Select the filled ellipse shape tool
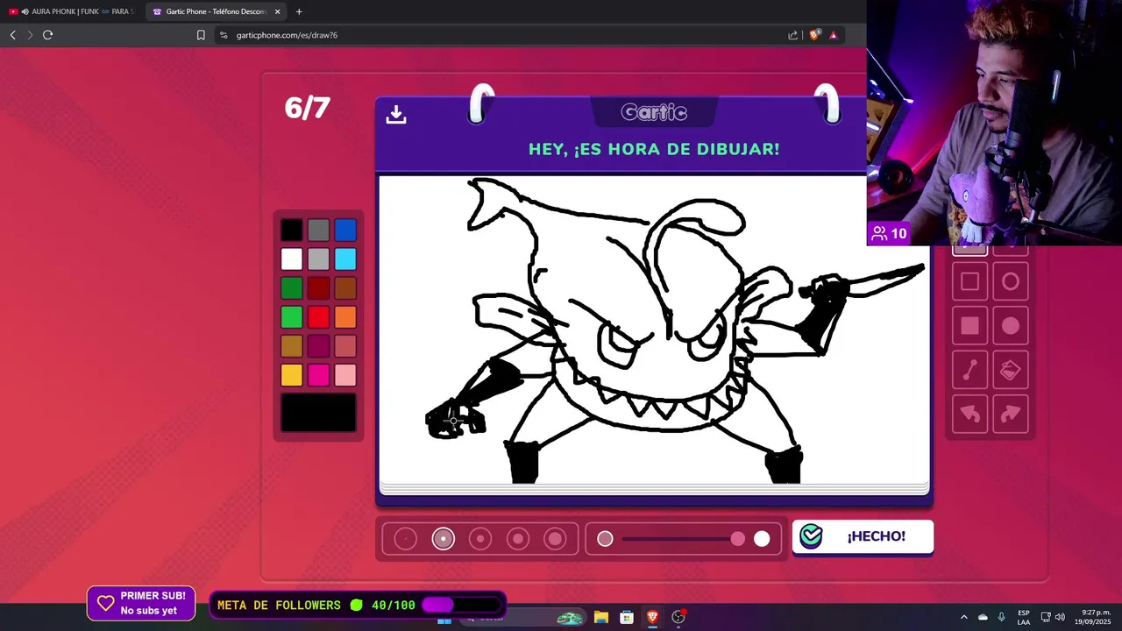 pyautogui.click(x=1011, y=326)
